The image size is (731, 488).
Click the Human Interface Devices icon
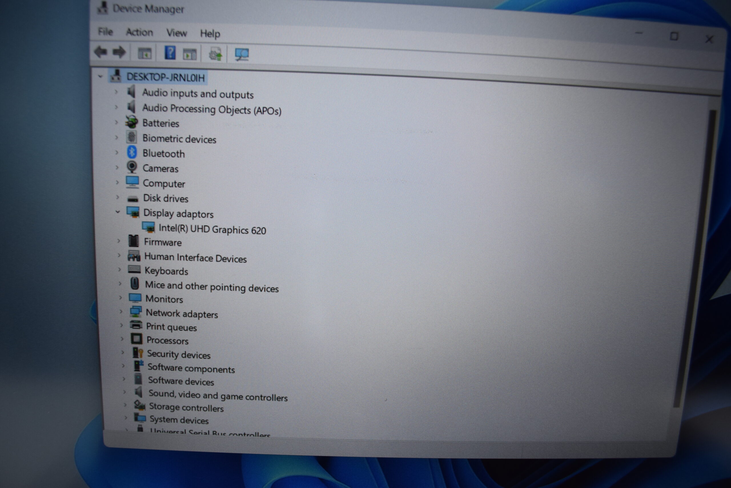coord(134,256)
